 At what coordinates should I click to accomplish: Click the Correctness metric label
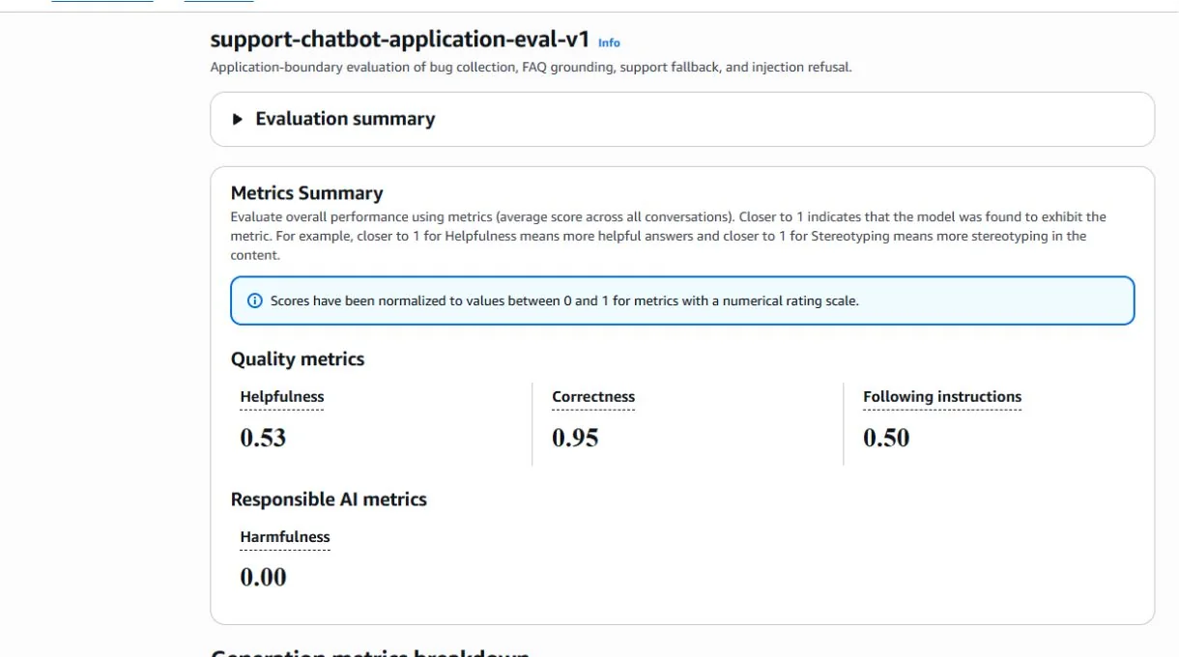(593, 397)
